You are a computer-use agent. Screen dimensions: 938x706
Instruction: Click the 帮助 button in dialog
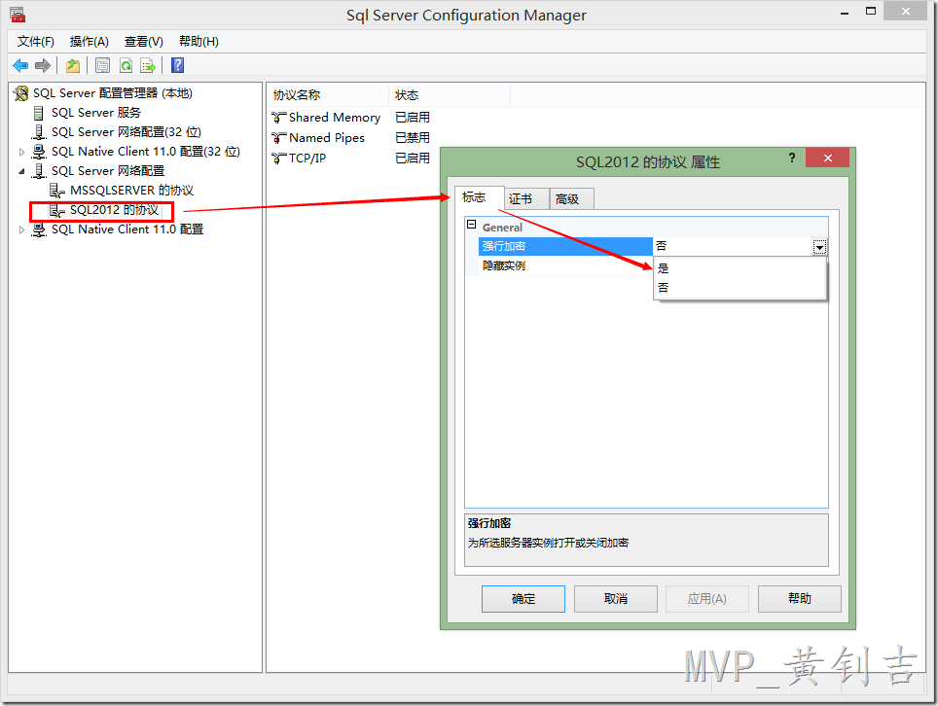point(799,598)
